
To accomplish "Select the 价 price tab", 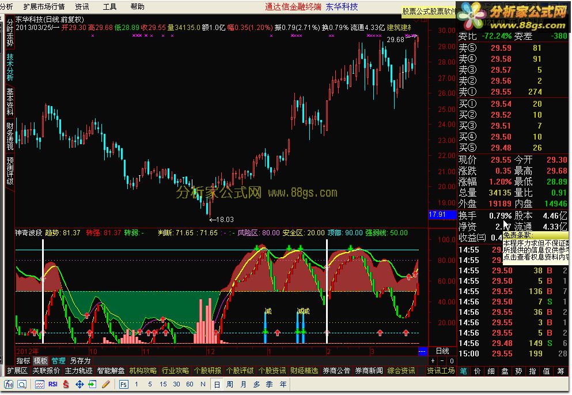I will [477, 371].
